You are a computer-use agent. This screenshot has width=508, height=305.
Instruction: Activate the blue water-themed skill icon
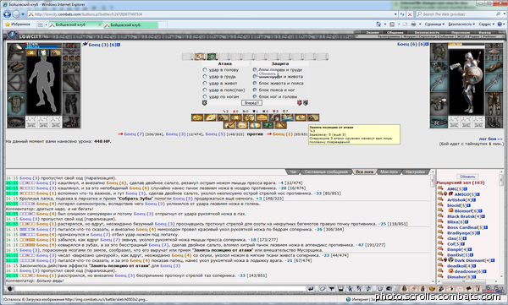coord(287,117)
